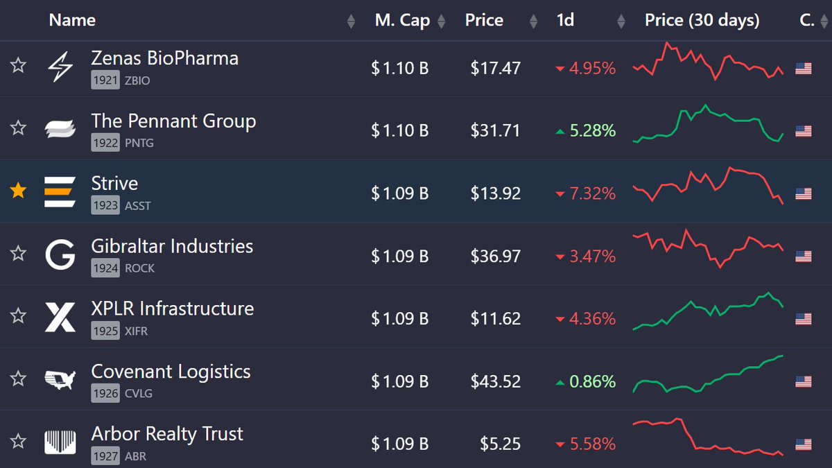Unfavorite Strive using the gold star
The width and height of the screenshot is (832, 468).
click(18, 191)
